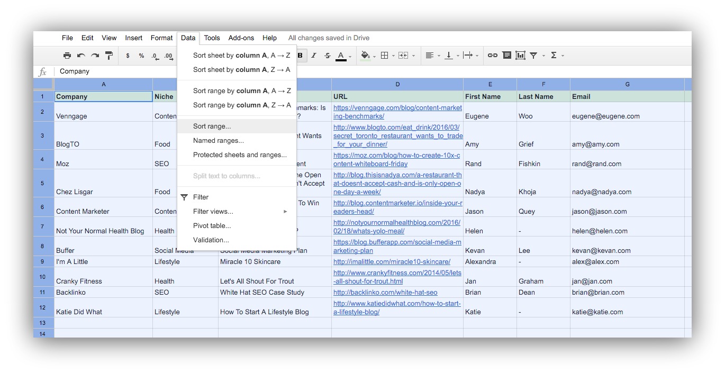Select column G header
Screen dimensions: 725x373
(x=627, y=85)
